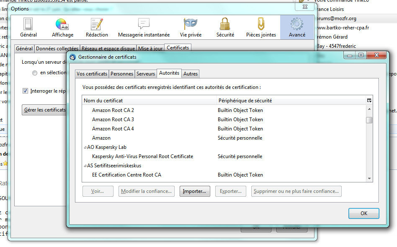Select the AS Sertifitseerimiskeskus group row
Screen dimensions: 397x247
[x=224, y=166]
